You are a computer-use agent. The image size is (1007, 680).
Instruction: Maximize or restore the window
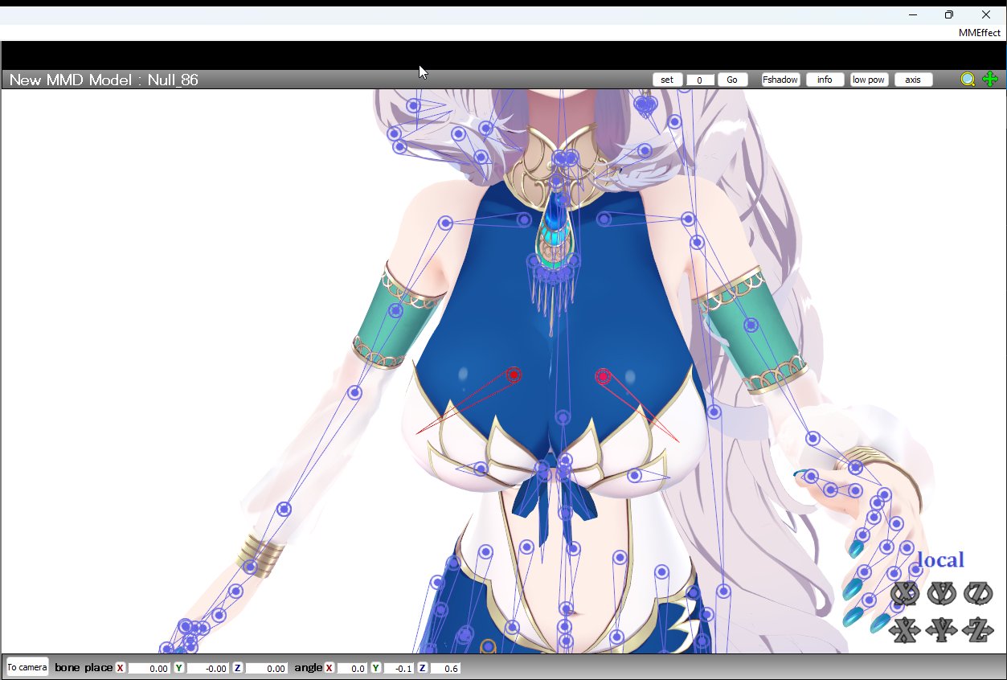(x=949, y=14)
